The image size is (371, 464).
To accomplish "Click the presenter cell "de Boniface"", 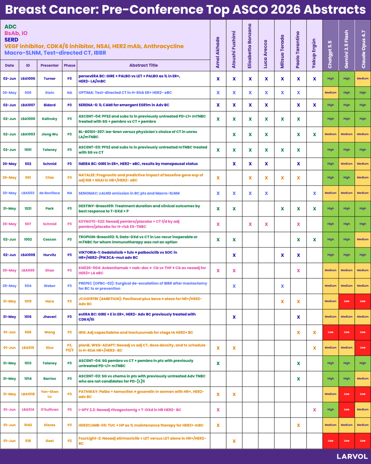I will point(50,193).
